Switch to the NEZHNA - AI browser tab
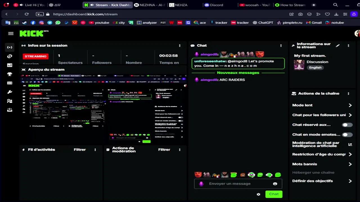Image resolution: width=360 pixels, height=202 pixels. pos(150,5)
